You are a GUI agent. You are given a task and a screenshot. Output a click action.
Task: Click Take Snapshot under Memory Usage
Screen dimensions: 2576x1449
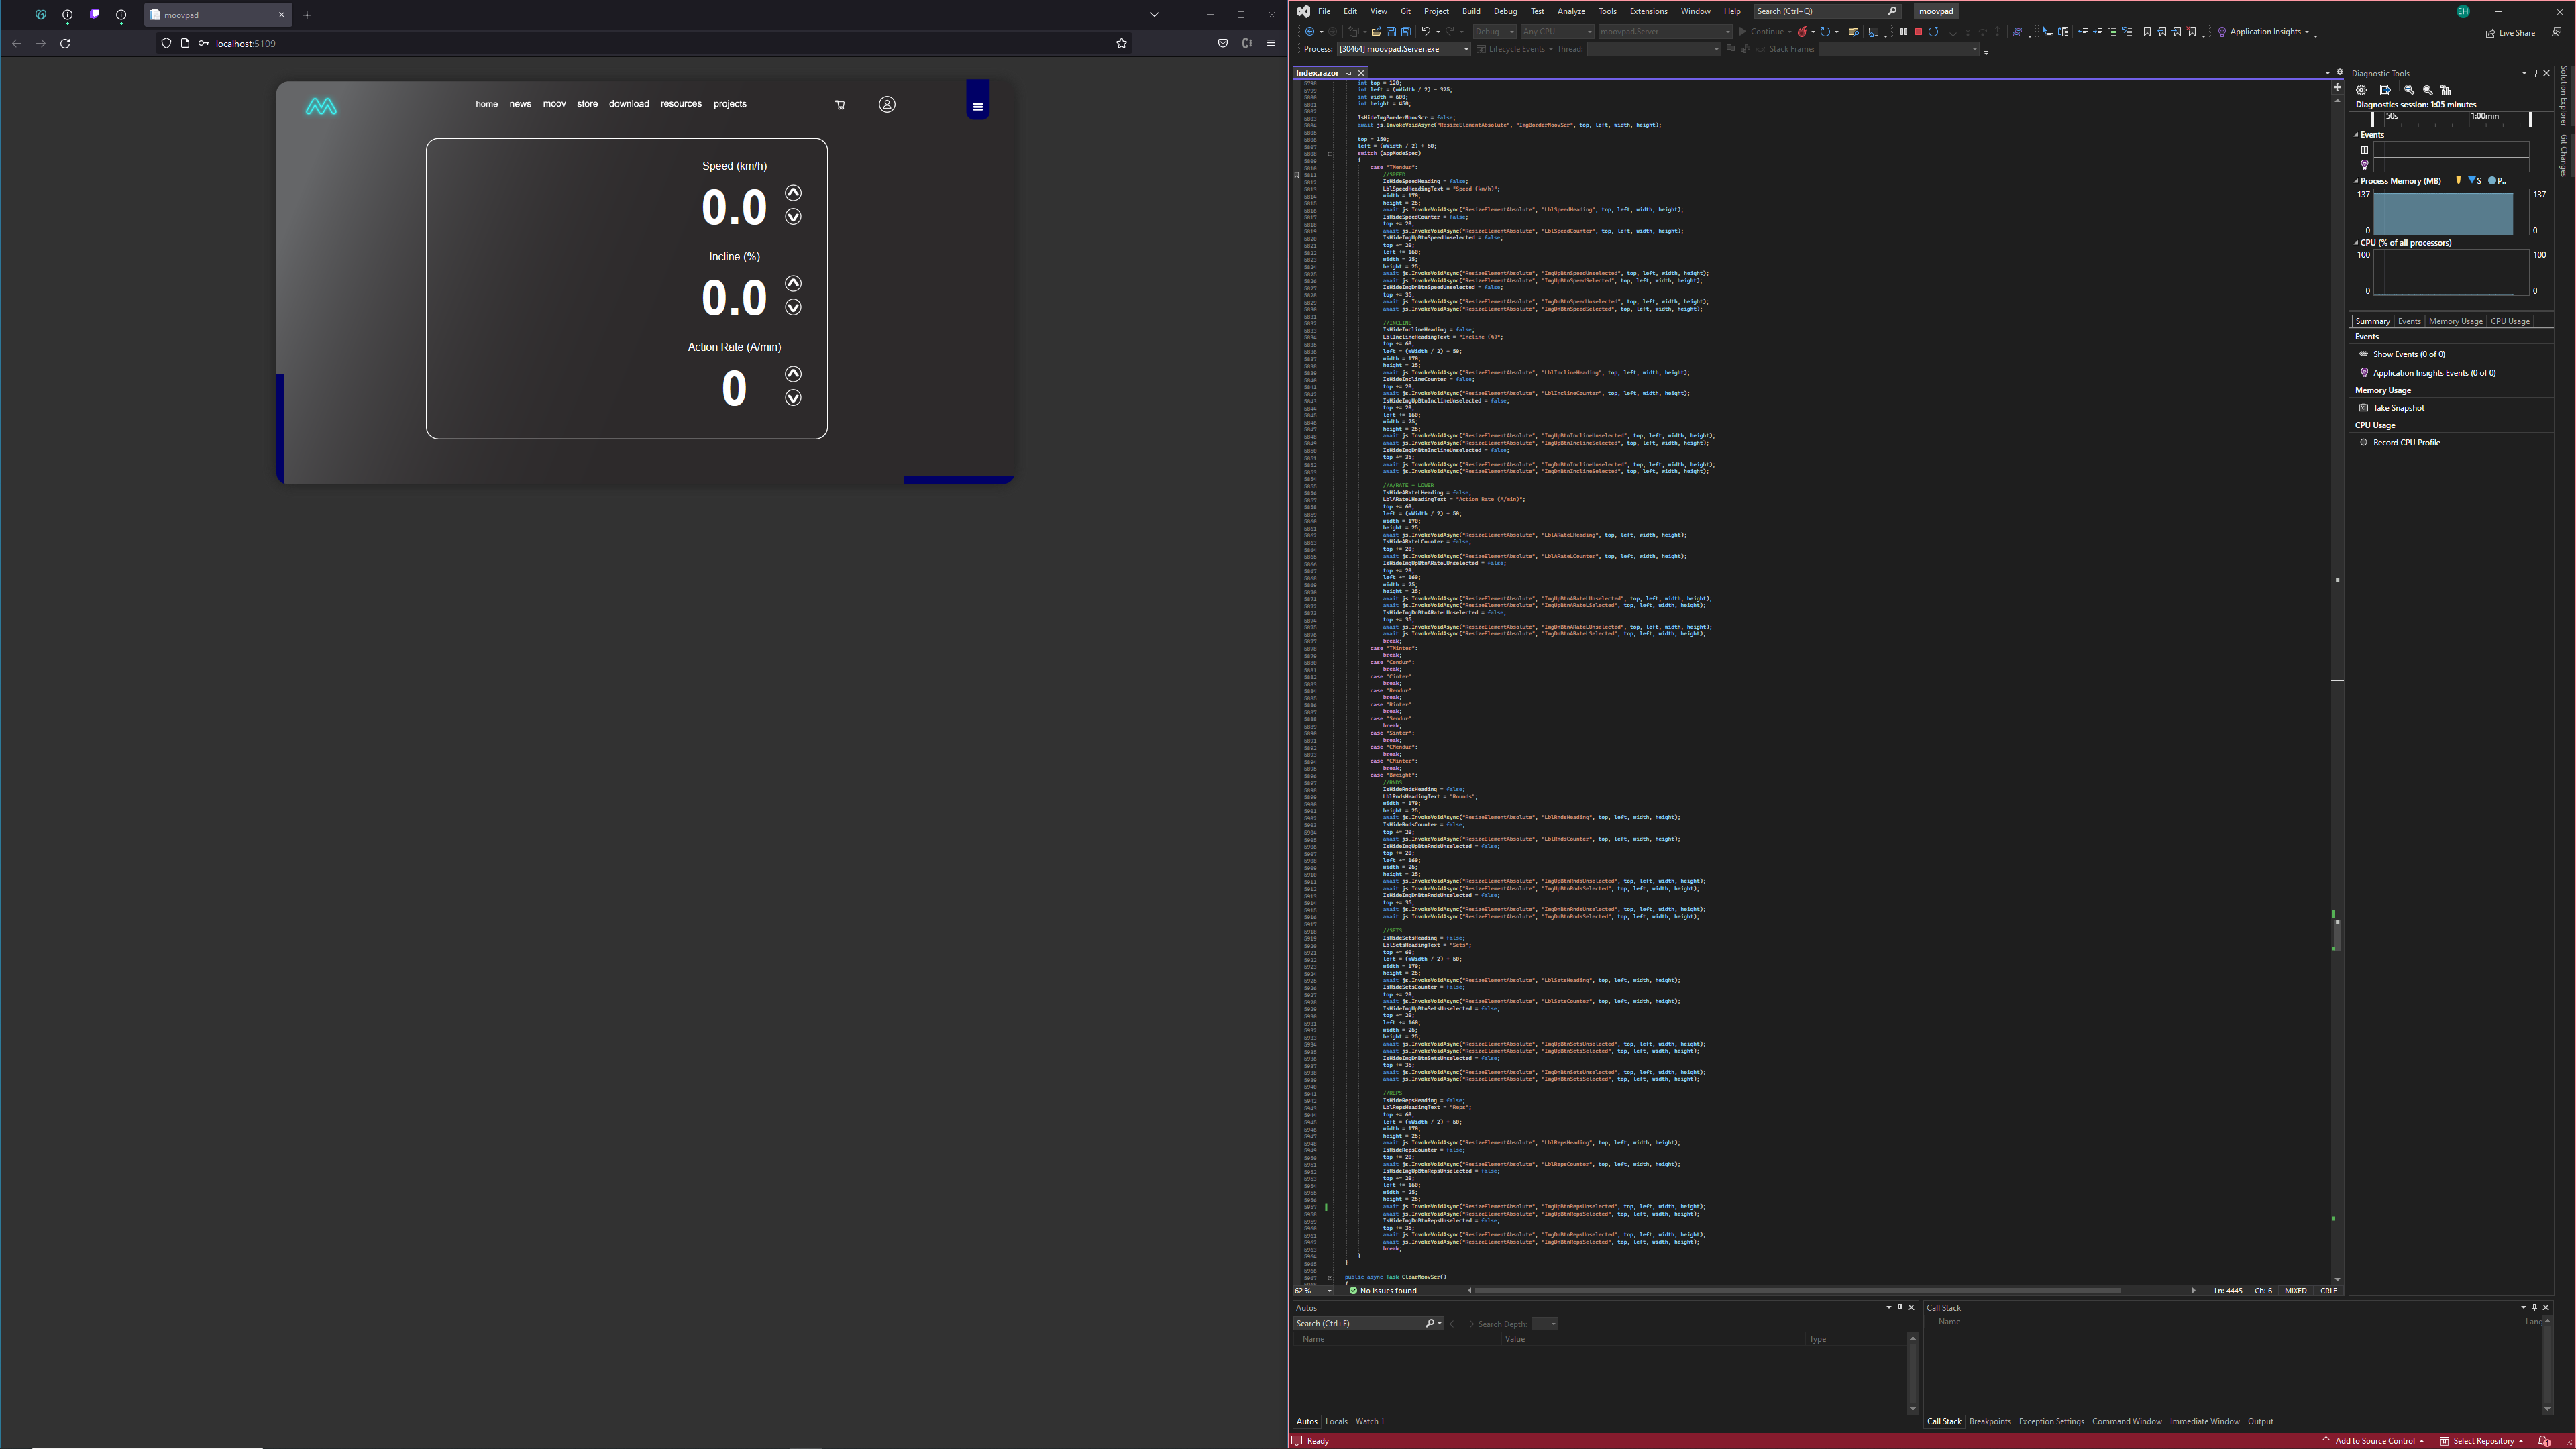2398,408
